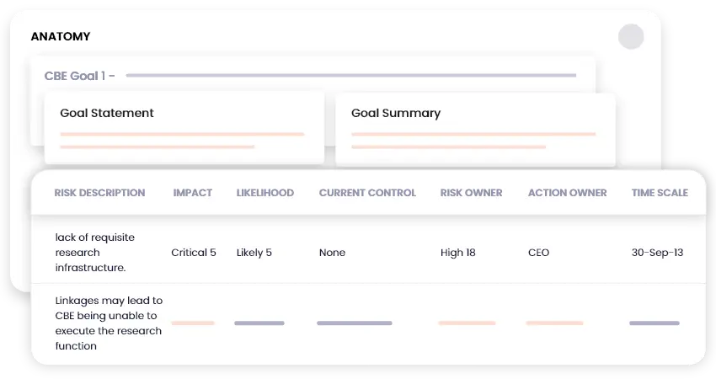Click the Current Control column header
The height and width of the screenshot is (379, 716).
(367, 193)
